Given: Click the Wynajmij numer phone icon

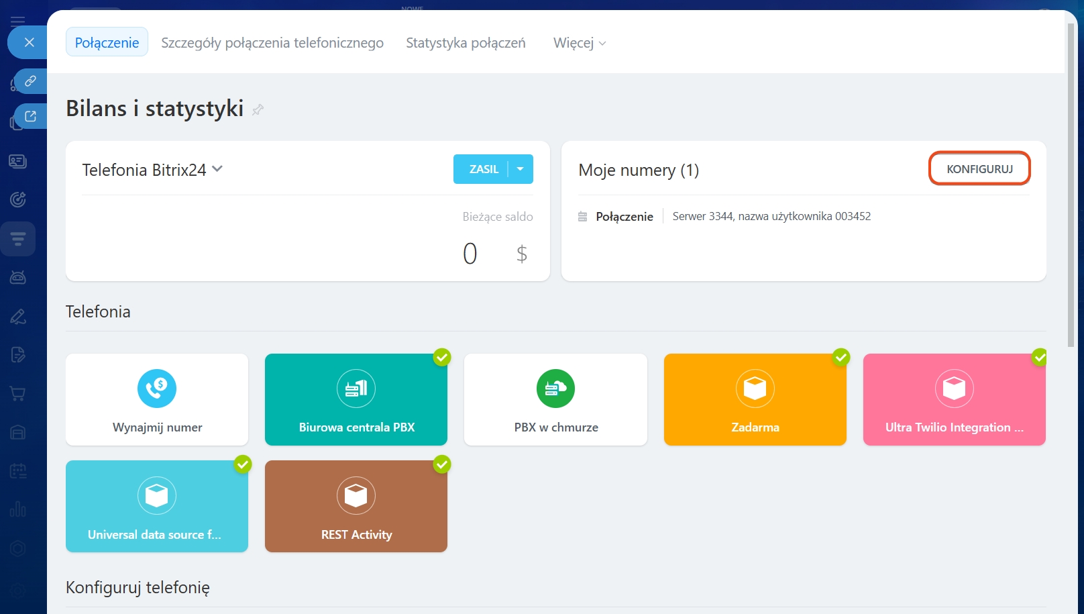Looking at the screenshot, I should (157, 389).
